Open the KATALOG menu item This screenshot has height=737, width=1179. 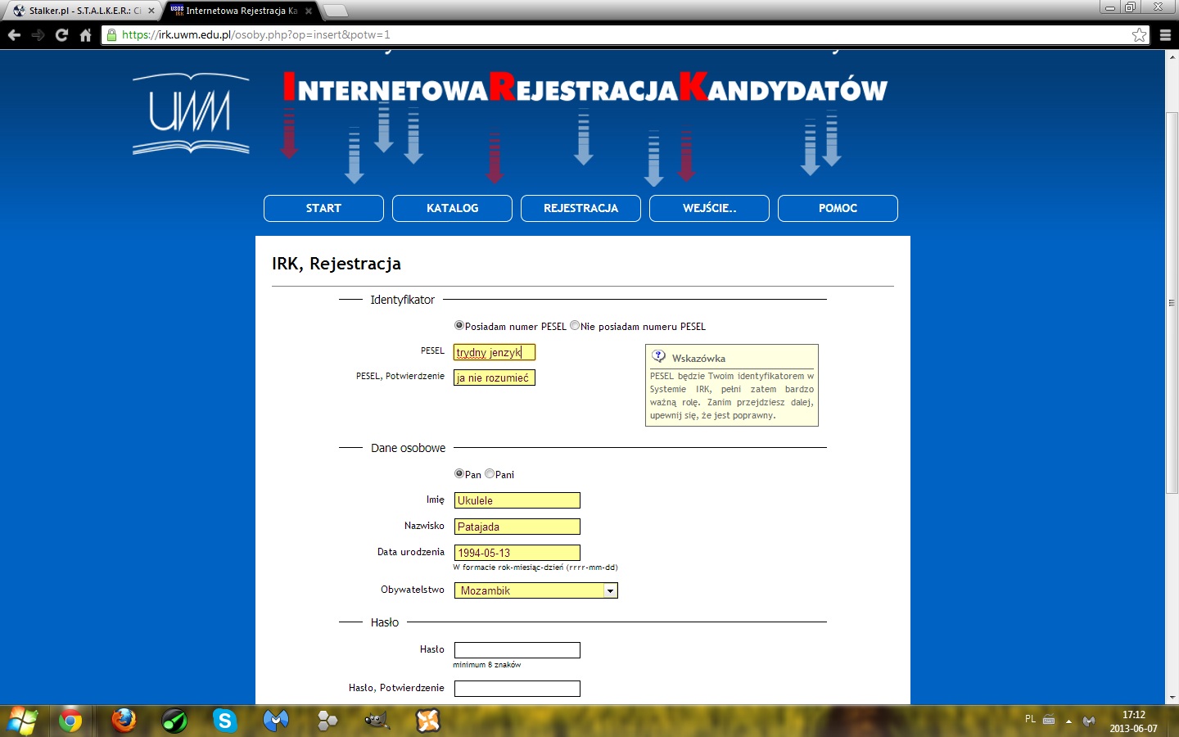click(x=452, y=209)
